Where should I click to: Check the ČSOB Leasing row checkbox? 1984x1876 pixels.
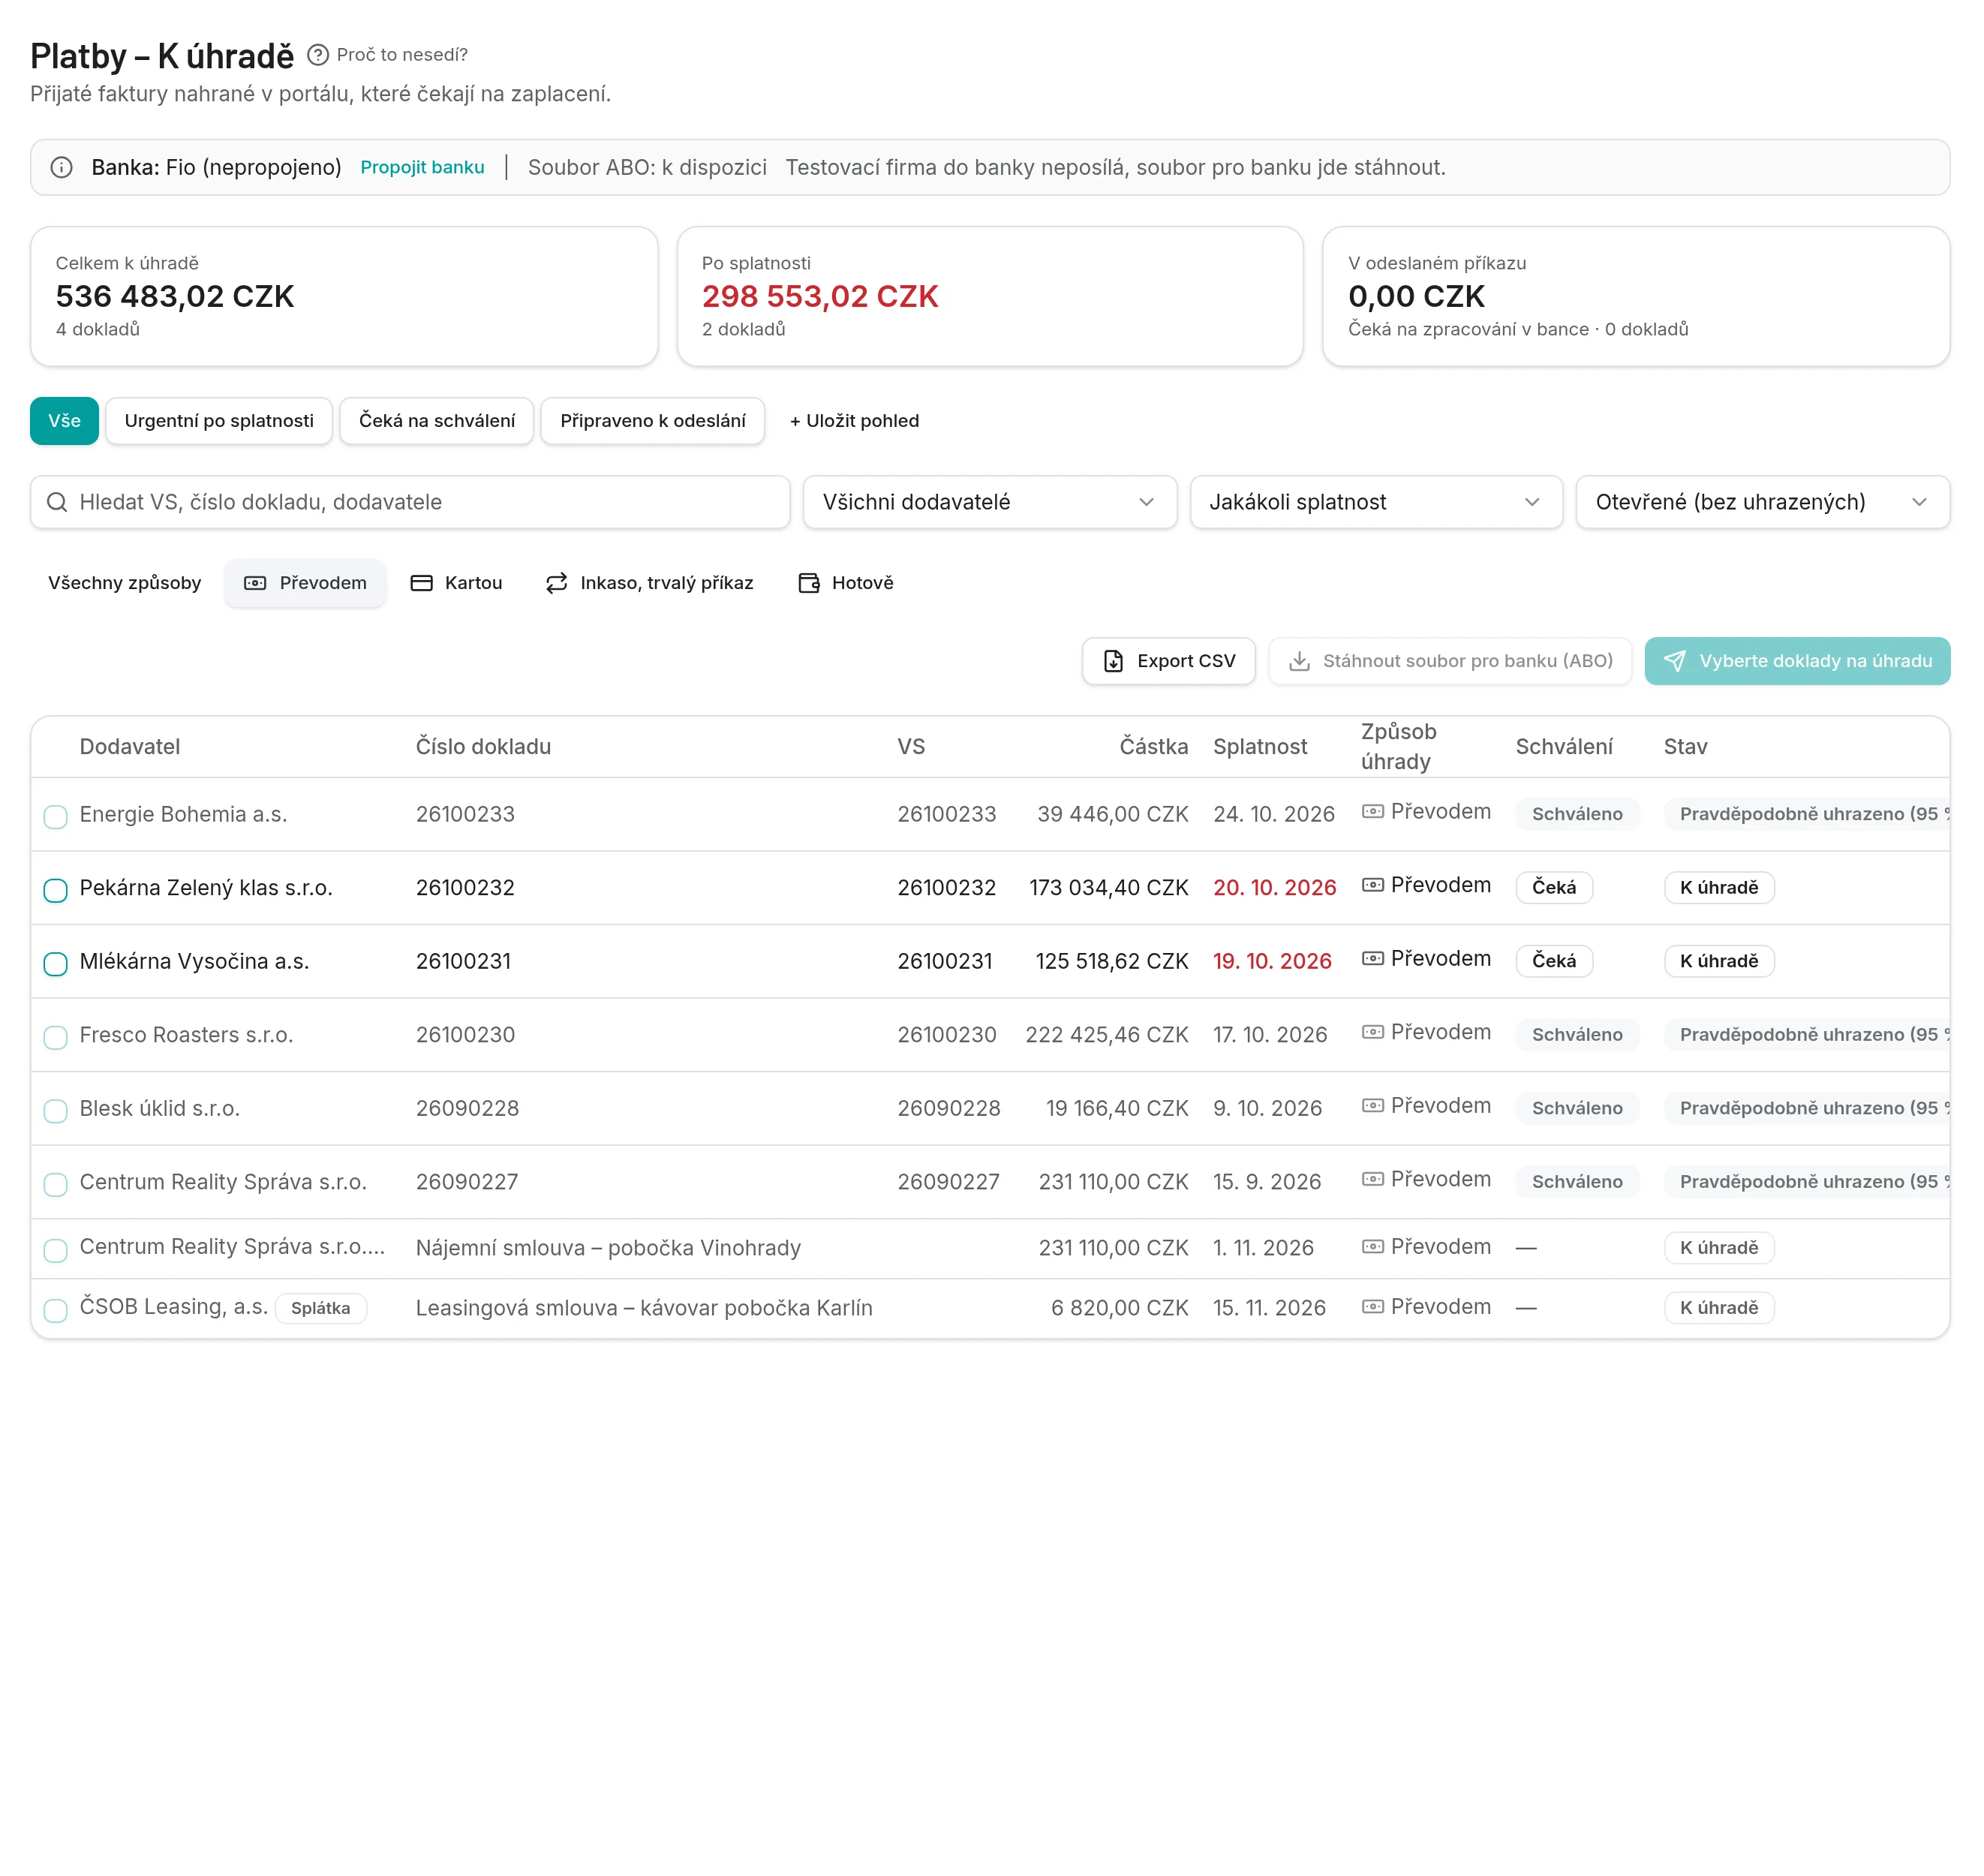click(x=56, y=1310)
